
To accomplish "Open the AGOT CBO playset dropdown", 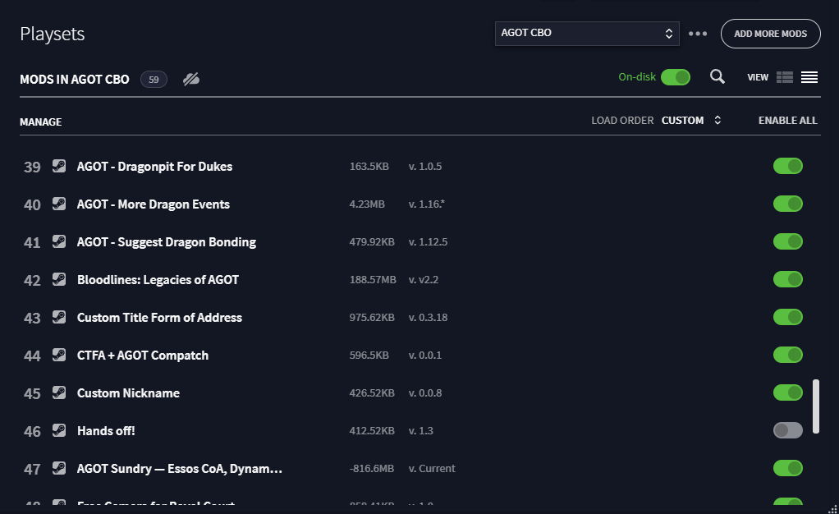I will tap(587, 33).
